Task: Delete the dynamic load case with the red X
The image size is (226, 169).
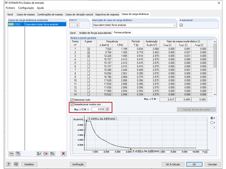Action: 63,154
